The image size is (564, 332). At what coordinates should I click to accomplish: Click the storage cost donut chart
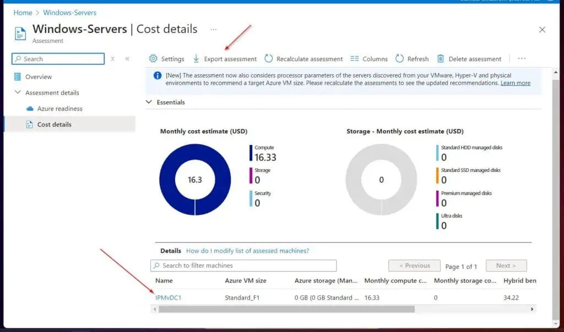(381, 179)
